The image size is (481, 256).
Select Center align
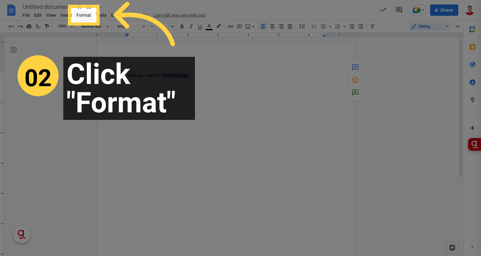point(272,26)
